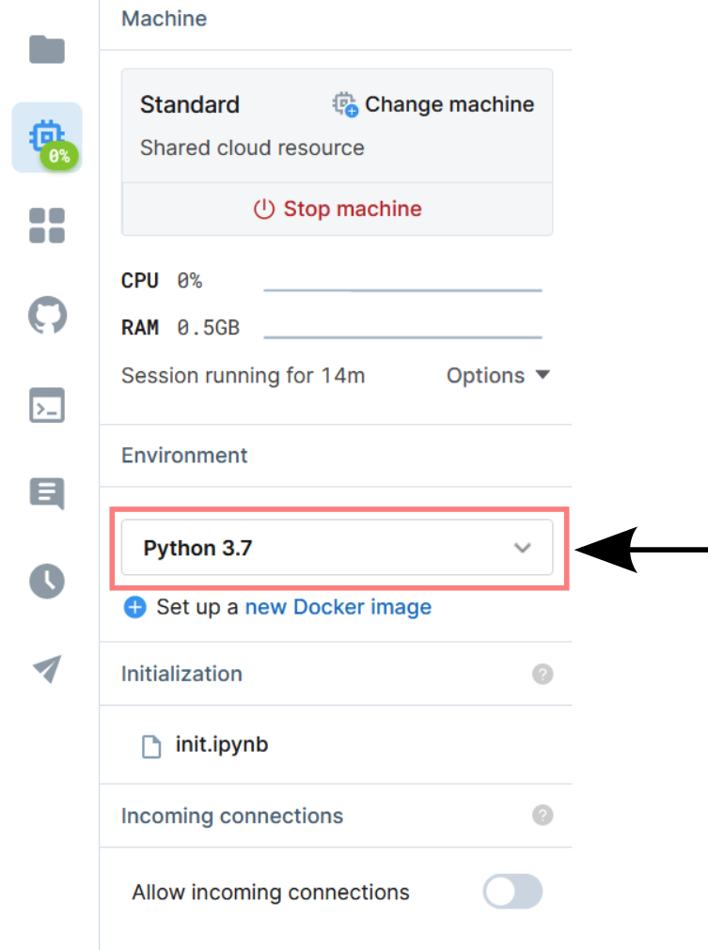Enable the Allow incoming connections switch
Screen dimensions: 708x950
[512, 892]
